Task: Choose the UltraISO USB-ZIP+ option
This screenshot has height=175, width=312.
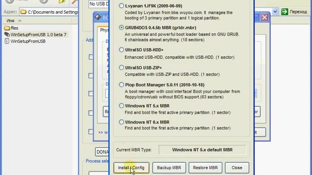Action: [x=121, y=68]
